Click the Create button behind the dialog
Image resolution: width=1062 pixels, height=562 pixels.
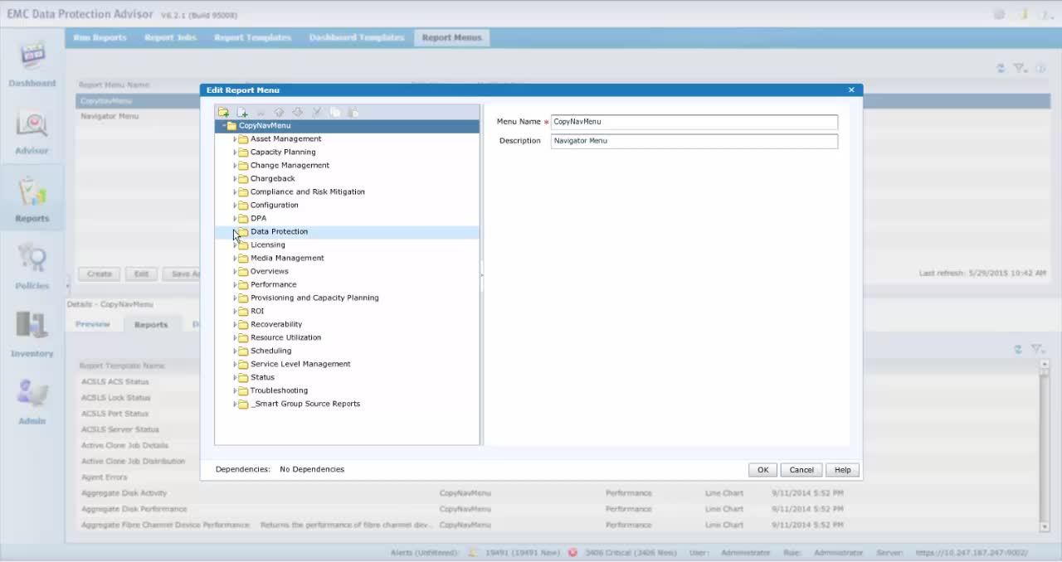(x=100, y=274)
